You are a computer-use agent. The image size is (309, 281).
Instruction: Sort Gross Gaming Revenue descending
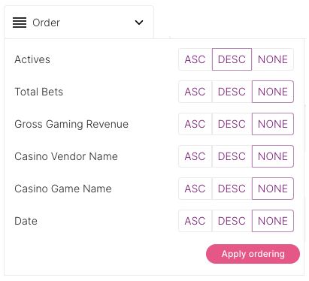(x=232, y=124)
